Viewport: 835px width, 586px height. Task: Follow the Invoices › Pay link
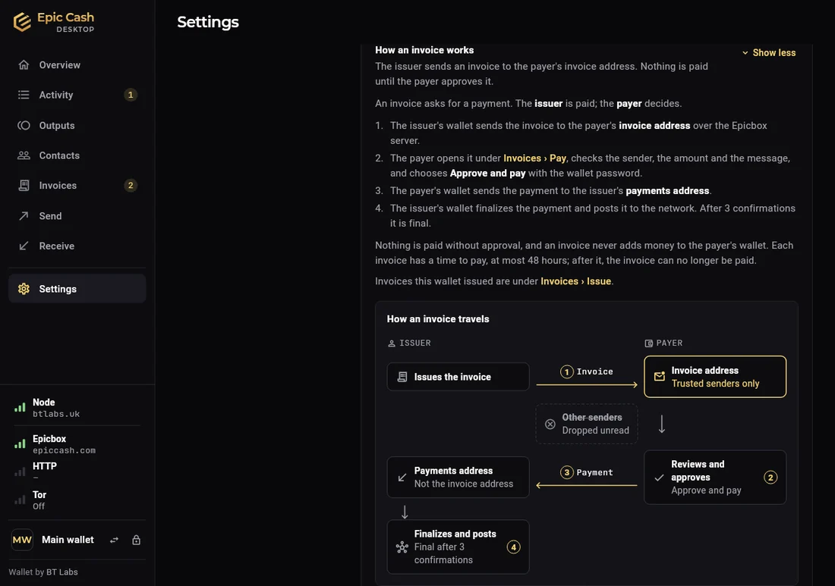[534, 158]
